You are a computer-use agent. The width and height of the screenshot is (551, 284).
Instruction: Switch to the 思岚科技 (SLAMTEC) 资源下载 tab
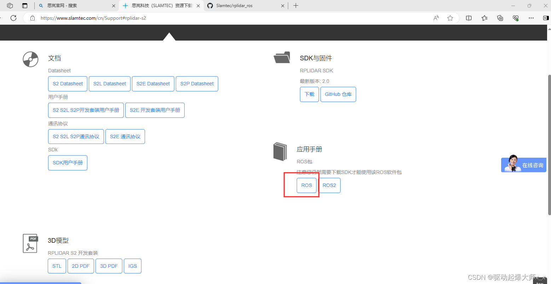point(161,6)
